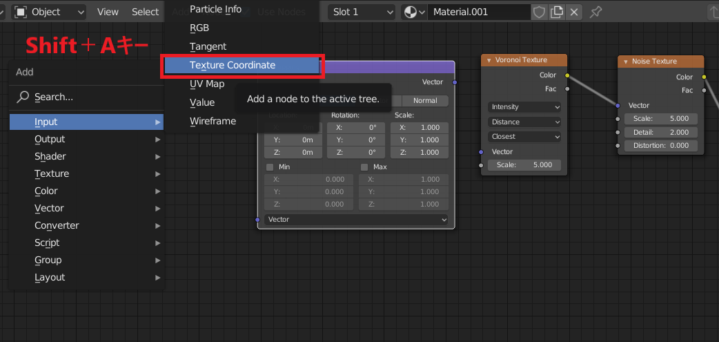Enable the Min checkbox in Mapping node
Screen dimensions: 719x342
270,167
